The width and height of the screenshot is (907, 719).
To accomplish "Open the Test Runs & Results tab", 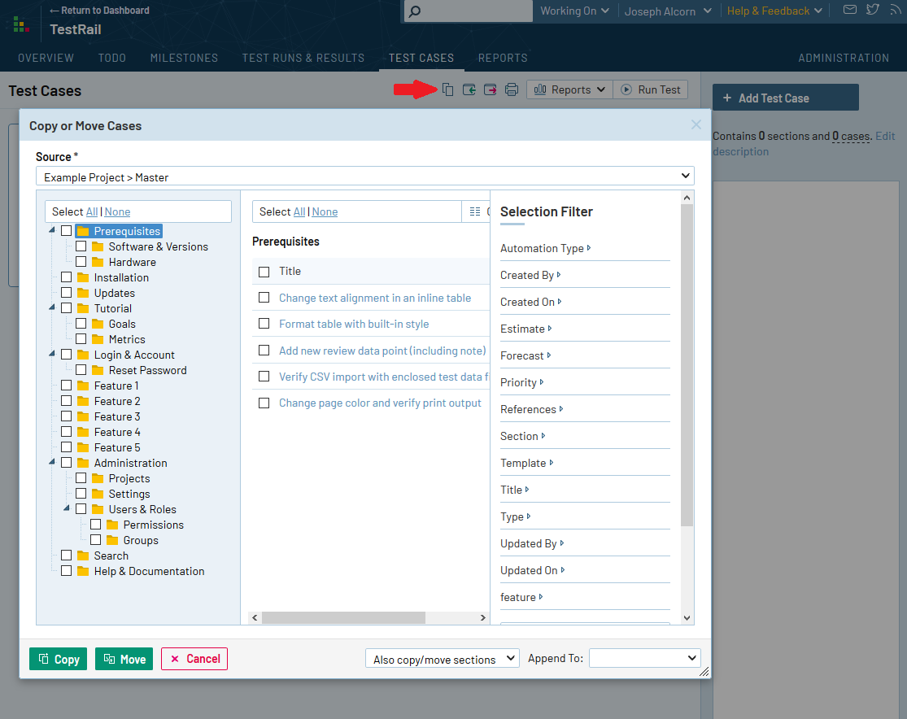I will [x=303, y=58].
